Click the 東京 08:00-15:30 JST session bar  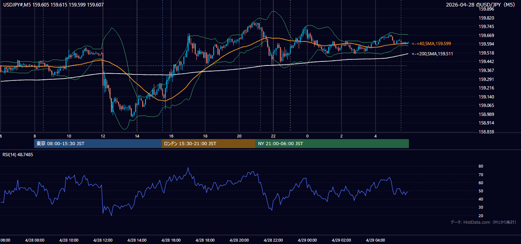pyautogui.click(x=98, y=144)
